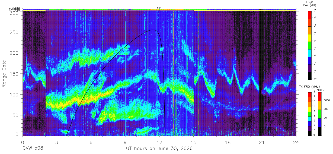Select the red 17–18 MHz TX FRQ swatch
Image resolution: width=333 pixels, height=154 pixels.
coord(310,95)
